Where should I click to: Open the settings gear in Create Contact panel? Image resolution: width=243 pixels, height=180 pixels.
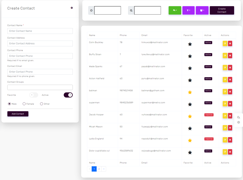click(x=72, y=8)
